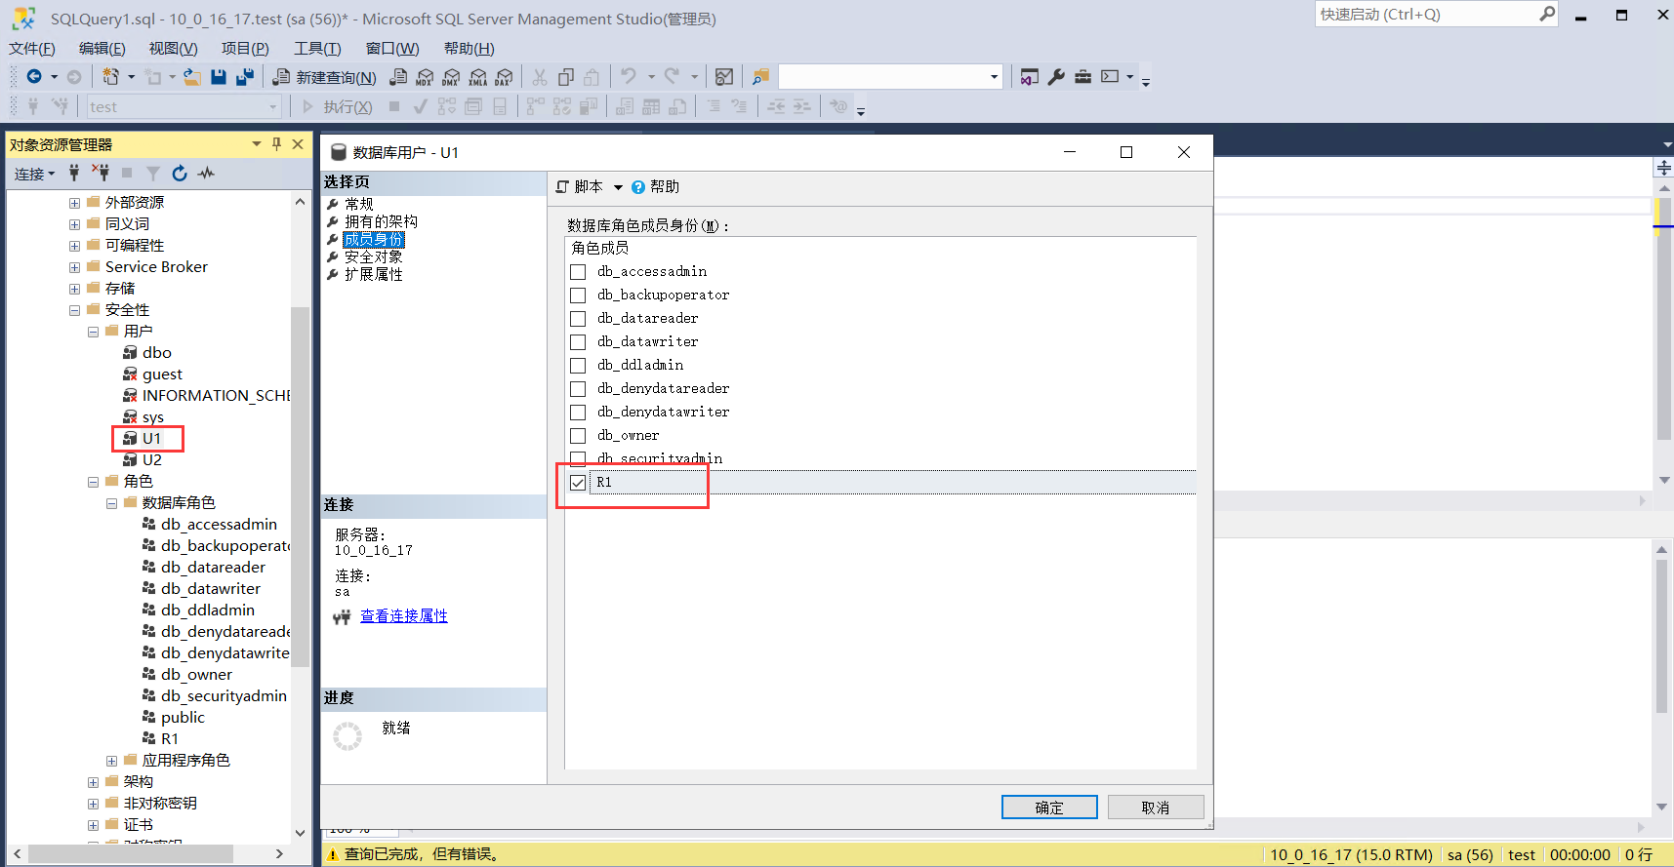Check the db_owner checkbox

578,436
